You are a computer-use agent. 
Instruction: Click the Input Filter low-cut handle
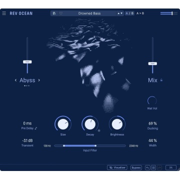pos(64,145)
